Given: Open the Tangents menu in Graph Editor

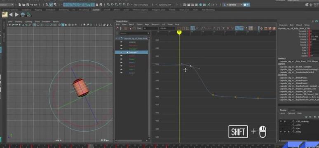Looking at the screenshot, I should [x=155, y=24].
